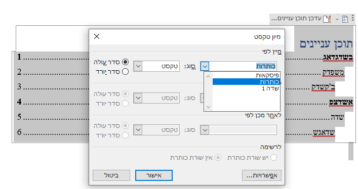Toggle the Sort by field dropdown arrow
Screen dimensions: 358x189
[205, 66]
